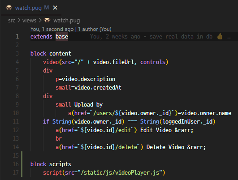Click line number 11 in the gutter

tap(16, 121)
